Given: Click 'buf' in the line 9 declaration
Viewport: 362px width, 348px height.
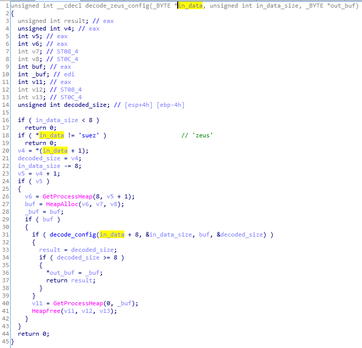Looking at the screenshot, I should click(x=38, y=67).
